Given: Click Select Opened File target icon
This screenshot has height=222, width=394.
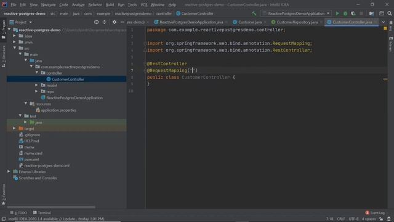Looking at the screenshot, I should pos(96,22).
